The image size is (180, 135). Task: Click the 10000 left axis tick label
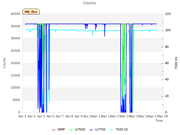pos(15,88)
